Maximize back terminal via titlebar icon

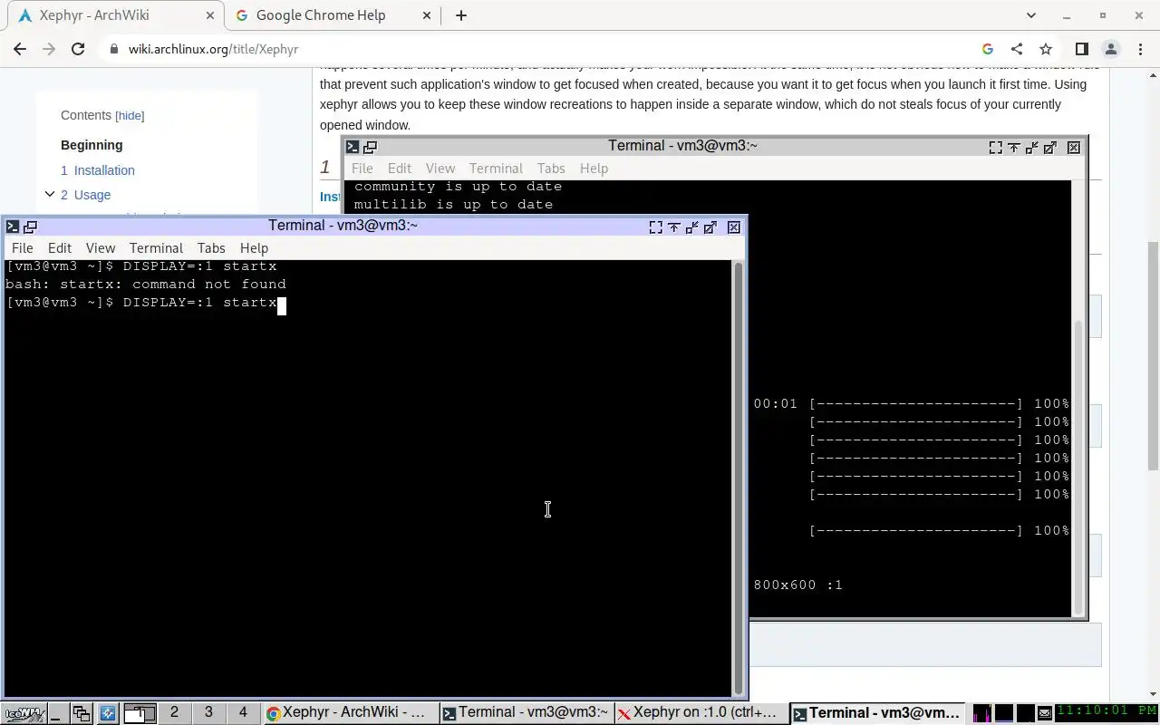click(x=1049, y=147)
